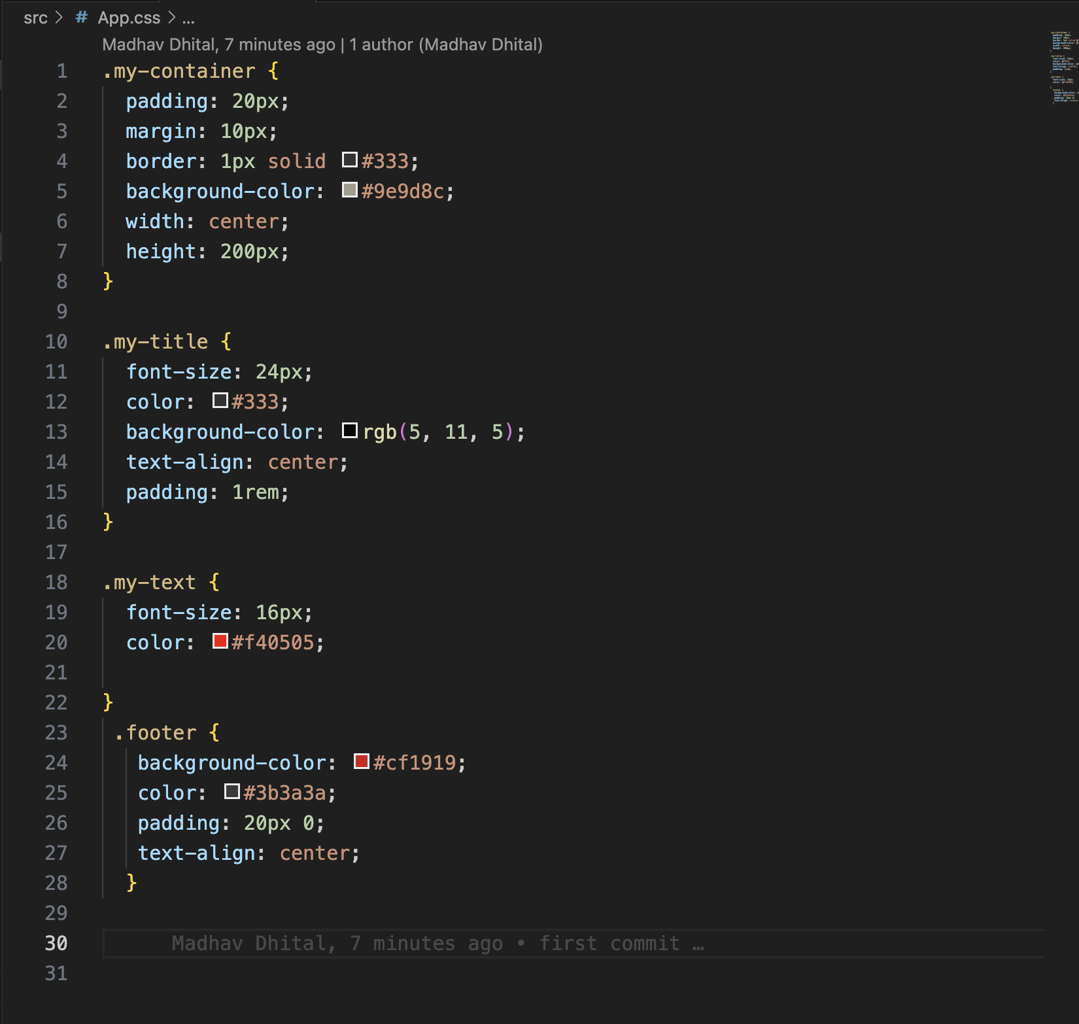Click line number 1 in the gutter
Viewport: 1079px width, 1024px height.
(x=61, y=71)
